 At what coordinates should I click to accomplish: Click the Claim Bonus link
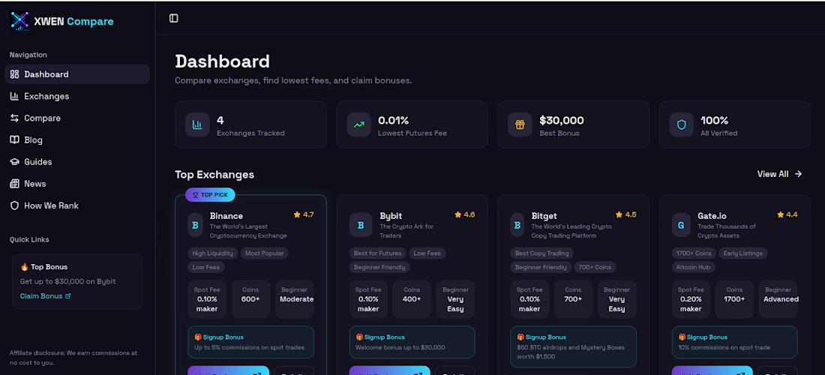(45, 296)
